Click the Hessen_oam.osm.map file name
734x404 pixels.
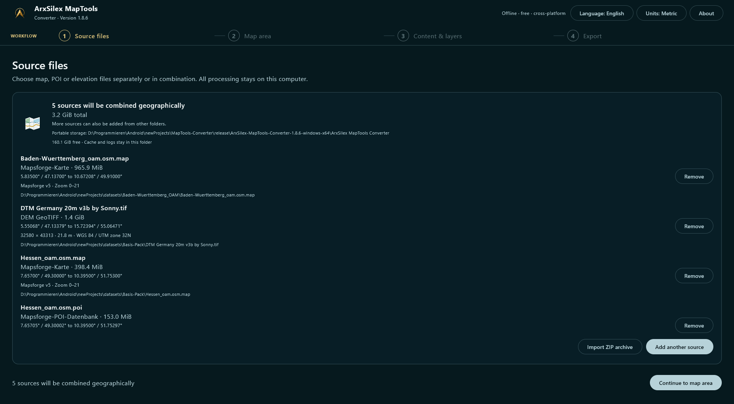point(53,258)
